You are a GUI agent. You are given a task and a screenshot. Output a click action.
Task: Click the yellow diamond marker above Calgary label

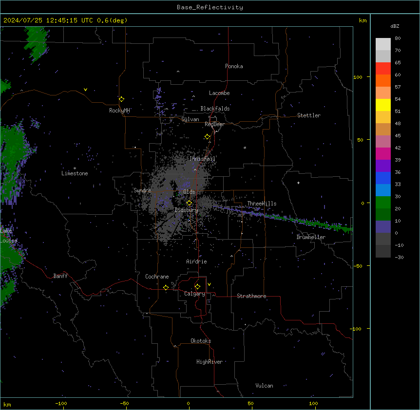[x=197, y=287]
